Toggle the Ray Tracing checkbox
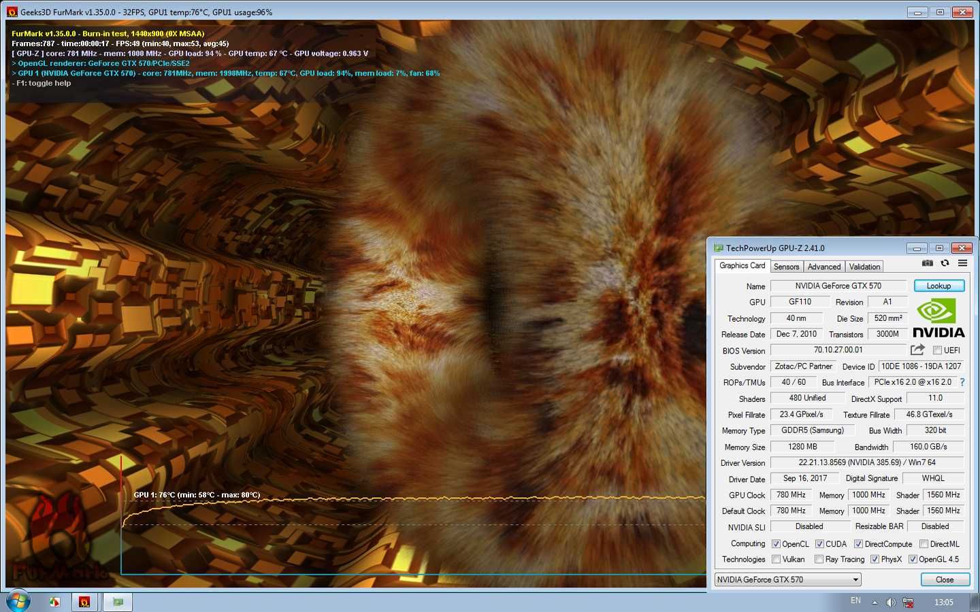This screenshot has height=612, width=980. tap(819, 560)
